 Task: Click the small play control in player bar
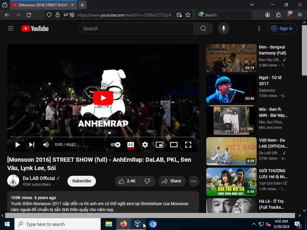click(18, 145)
